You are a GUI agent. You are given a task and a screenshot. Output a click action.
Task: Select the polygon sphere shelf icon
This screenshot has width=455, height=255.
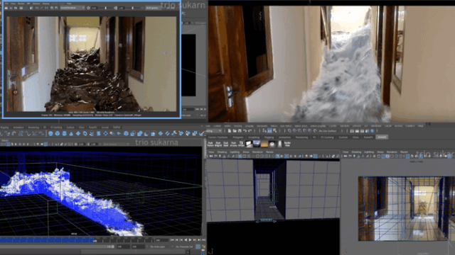tap(50, 134)
